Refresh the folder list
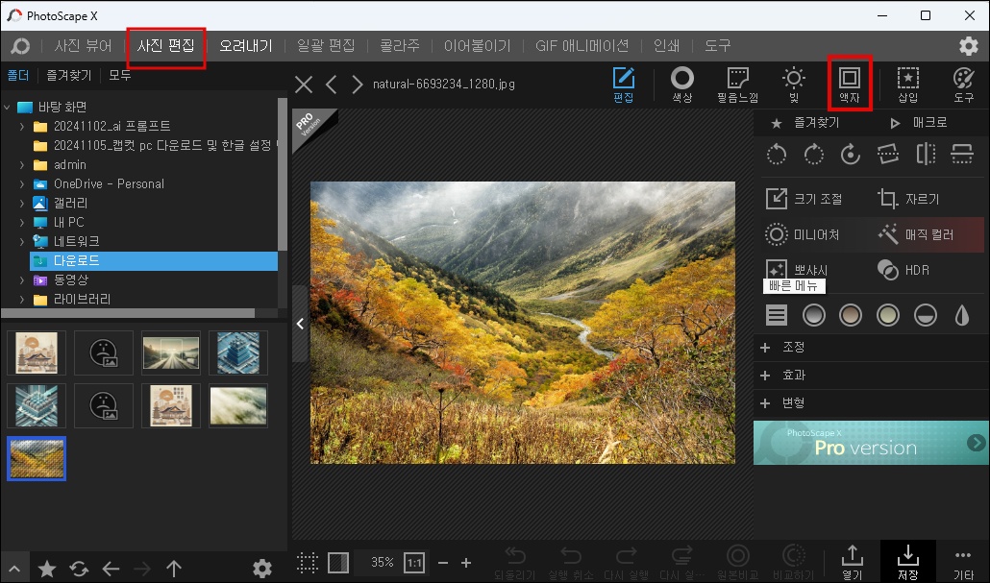Viewport: 990px width, 583px height. click(79, 569)
